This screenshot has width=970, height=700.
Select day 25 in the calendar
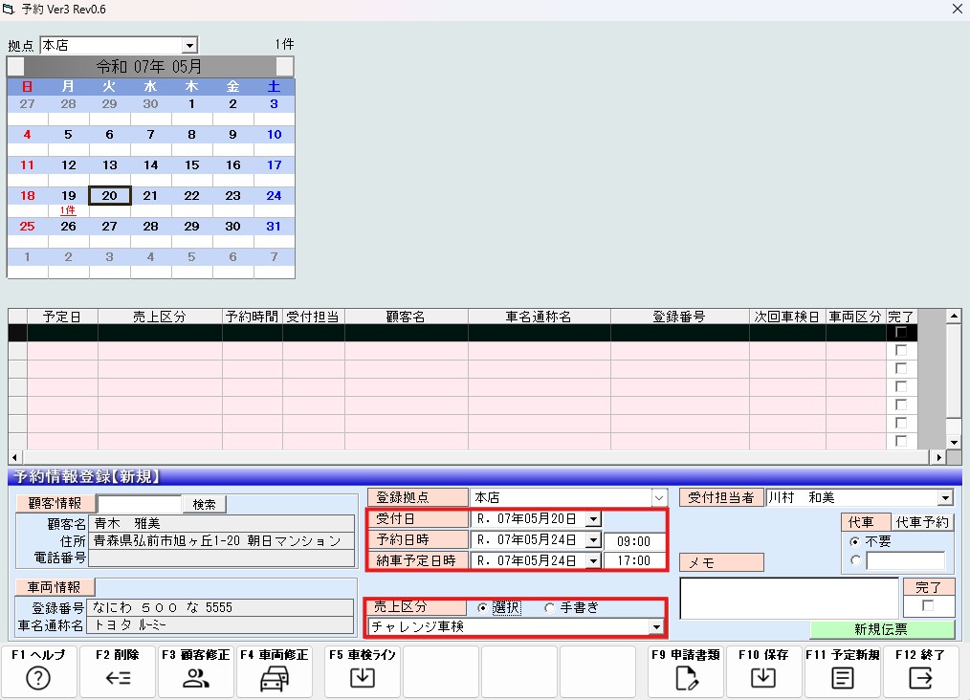click(x=27, y=227)
